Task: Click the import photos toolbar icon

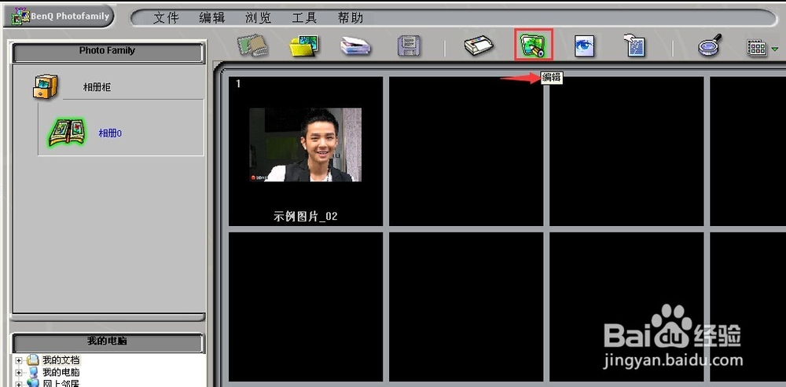Action: 252,45
